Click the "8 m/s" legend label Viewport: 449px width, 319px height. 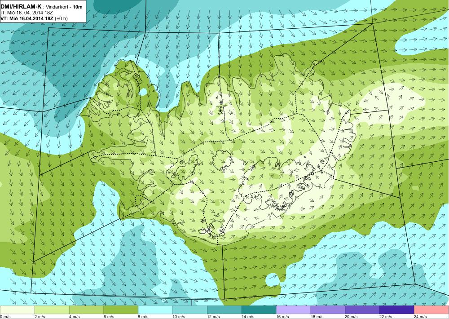tap(144, 317)
